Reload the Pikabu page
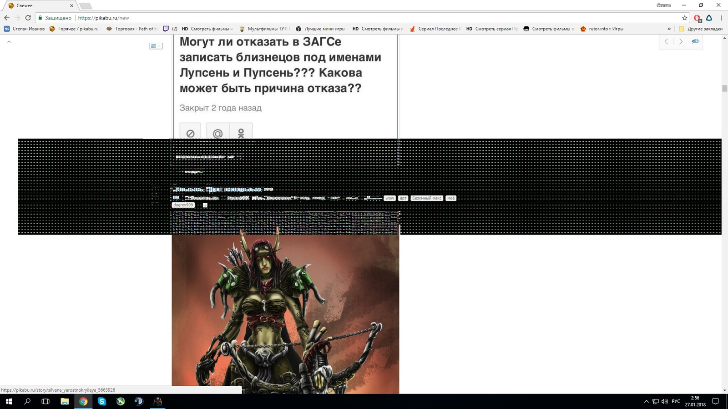The height and width of the screenshot is (409, 728). [x=28, y=18]
